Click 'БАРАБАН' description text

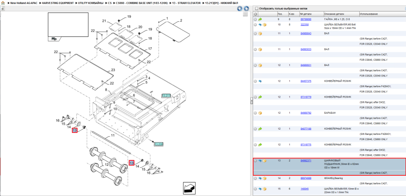point(329,113)
